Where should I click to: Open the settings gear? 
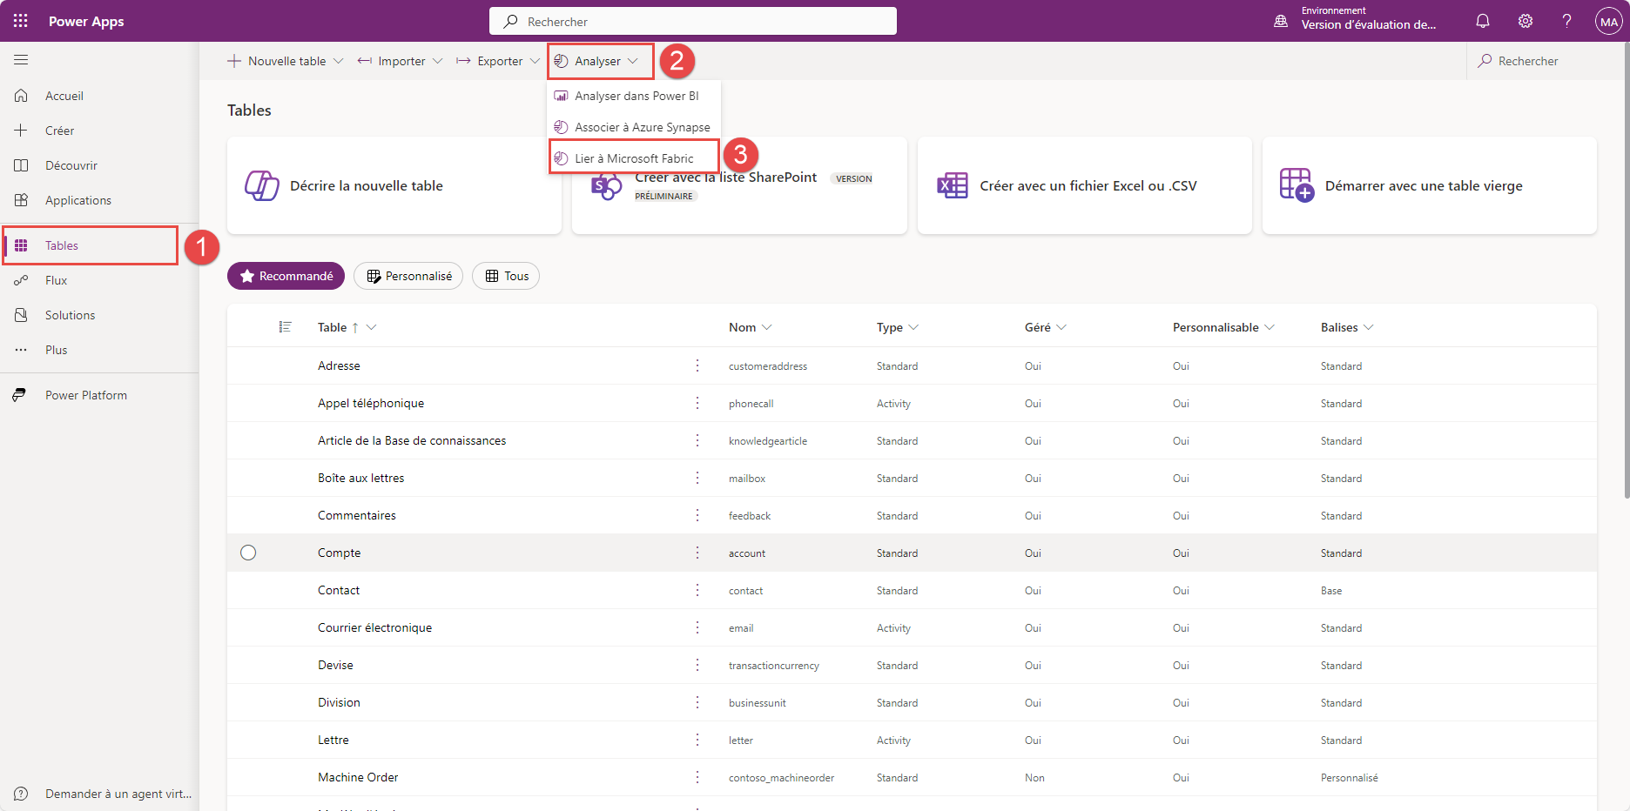(x=1526, y=21)
